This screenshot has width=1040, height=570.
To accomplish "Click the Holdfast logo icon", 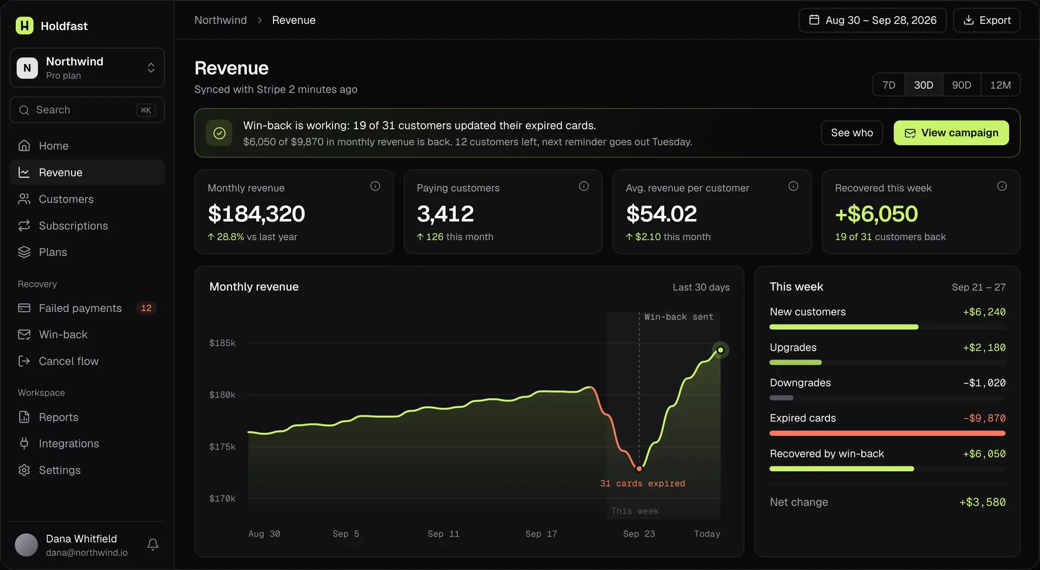I will tap(24, 25).
